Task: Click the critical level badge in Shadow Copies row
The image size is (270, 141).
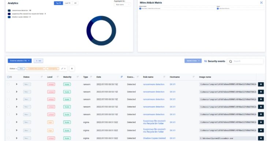Action: (51, 138)
